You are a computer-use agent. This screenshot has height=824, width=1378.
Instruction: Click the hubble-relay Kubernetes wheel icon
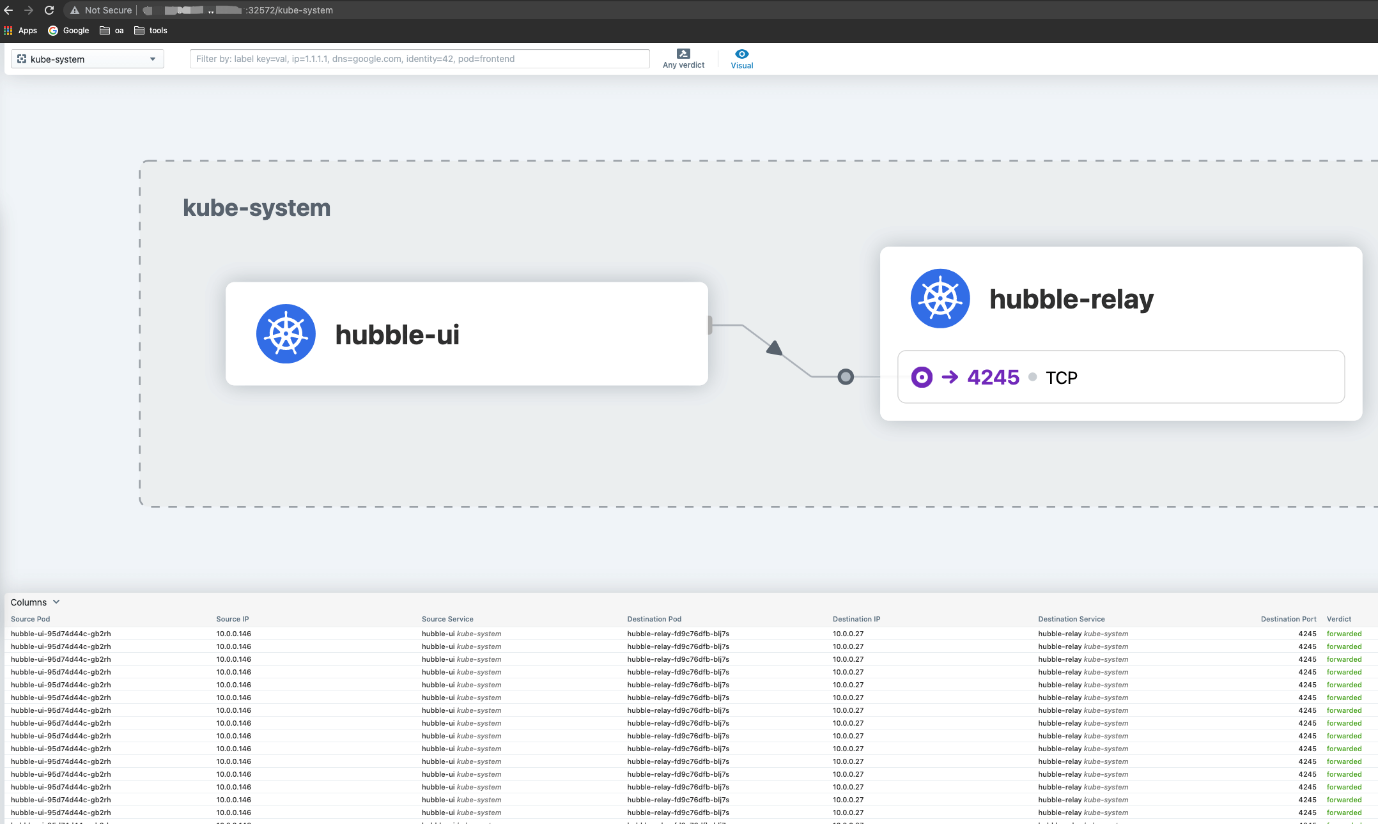(940, 298)
